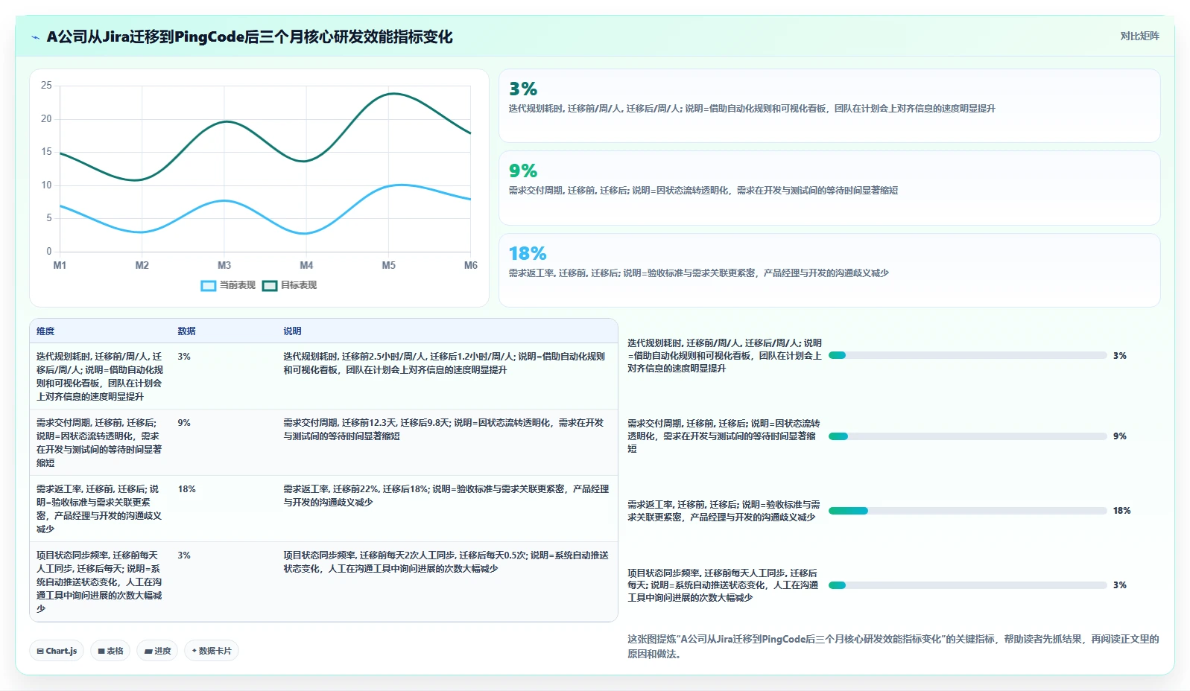The image size is (1190, 691).
Task: Click table text 迁移前2.5小时/周/人 description
Action: point(444,363)
